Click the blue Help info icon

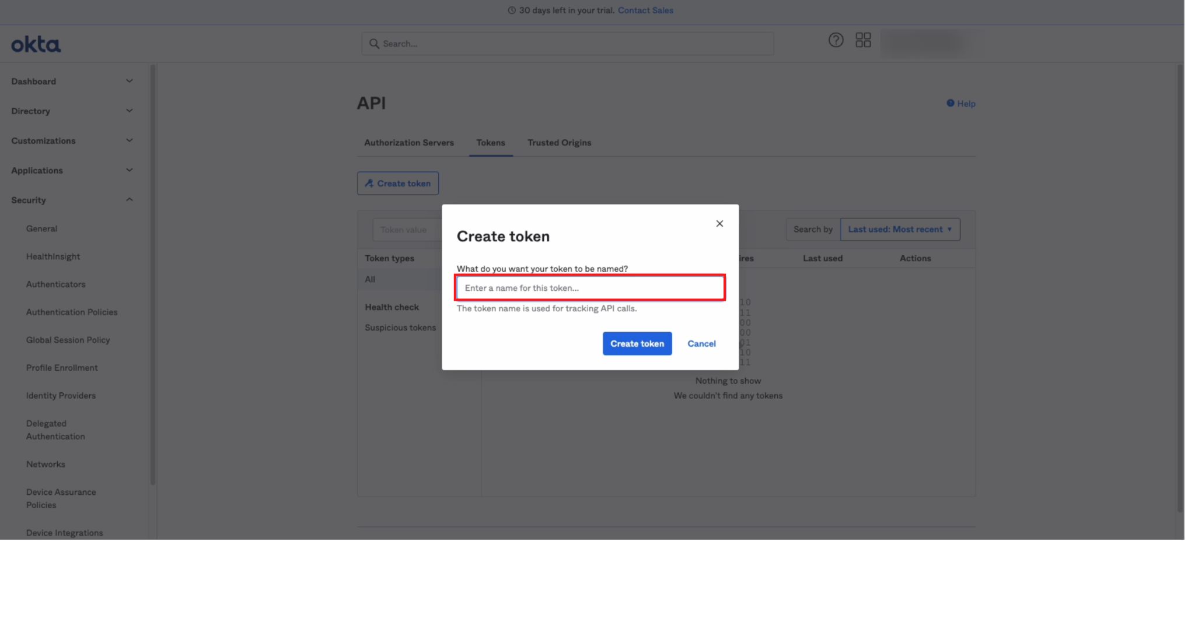click(950, 103)
